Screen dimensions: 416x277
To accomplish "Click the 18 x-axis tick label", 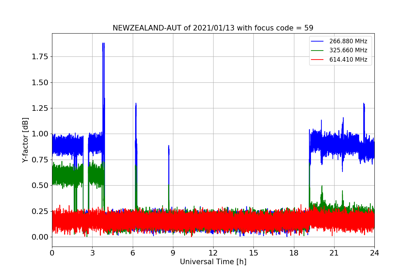I will pos(294,253).
